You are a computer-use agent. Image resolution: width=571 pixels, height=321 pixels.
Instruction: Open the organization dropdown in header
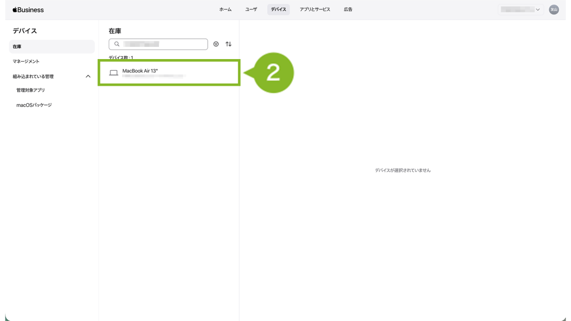pos(520,9)
